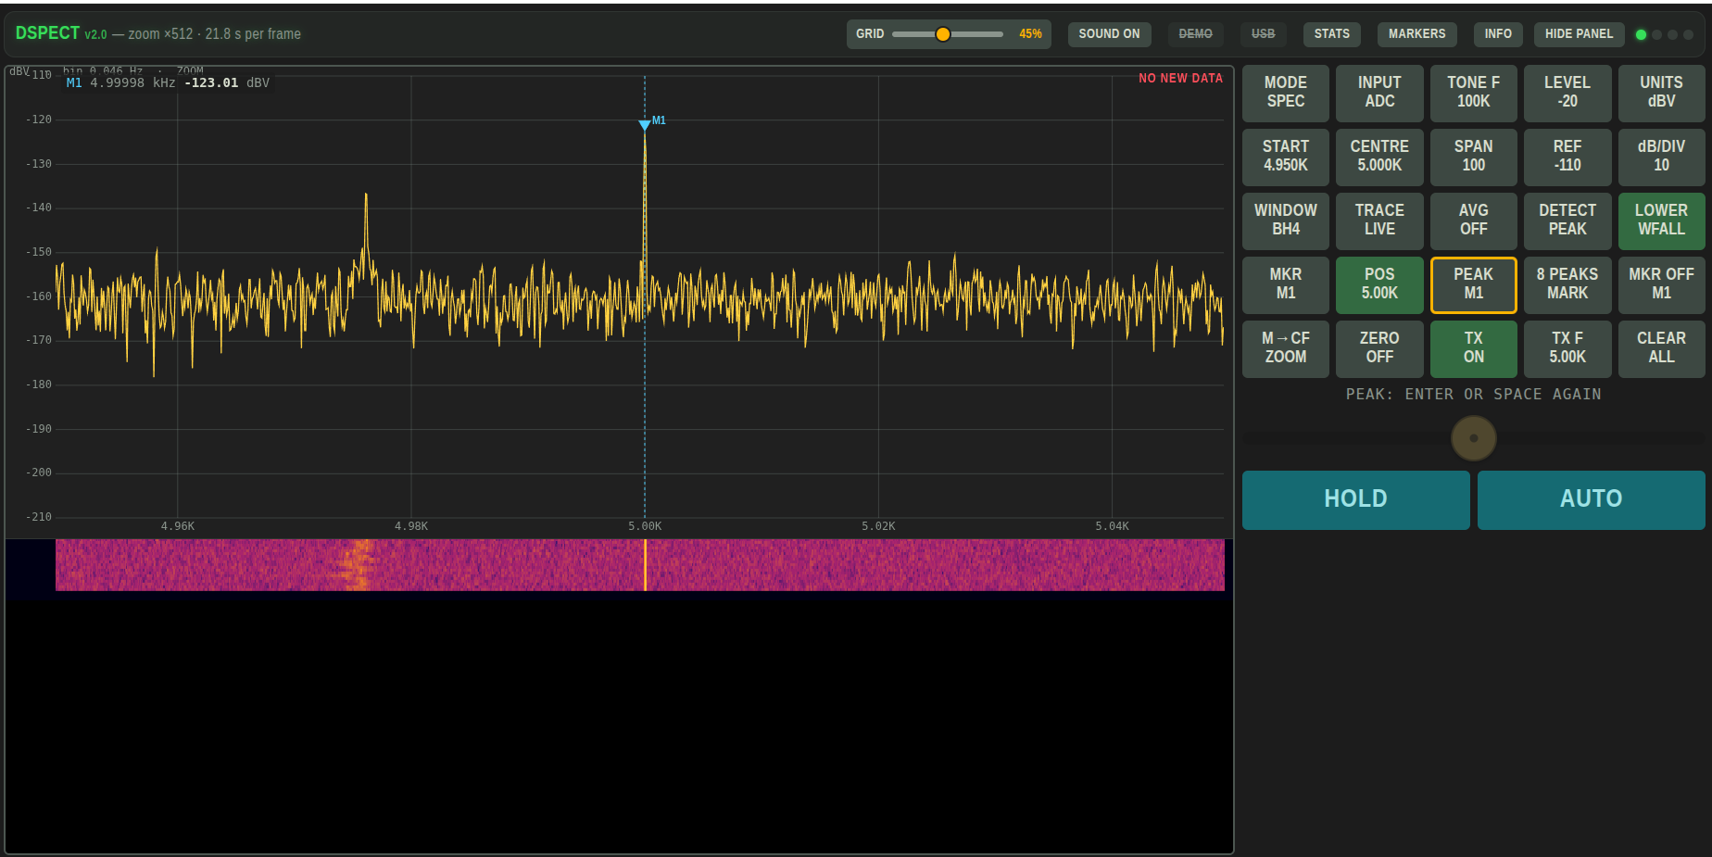The width and height of the screenshot is (1712, 857).
Task: Select TONE F 100K button
Action: (1474, 93)
